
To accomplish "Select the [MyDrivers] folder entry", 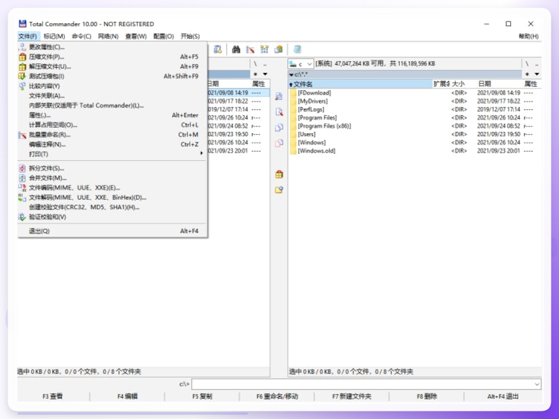I will tap(415, 101).
